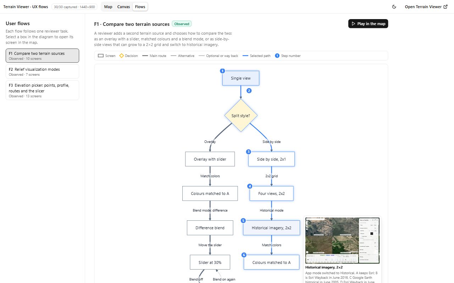This screenshot has width=454, height=283.
Task: Select the step 6 Colours matched to A box
Action: pos(272,262)
